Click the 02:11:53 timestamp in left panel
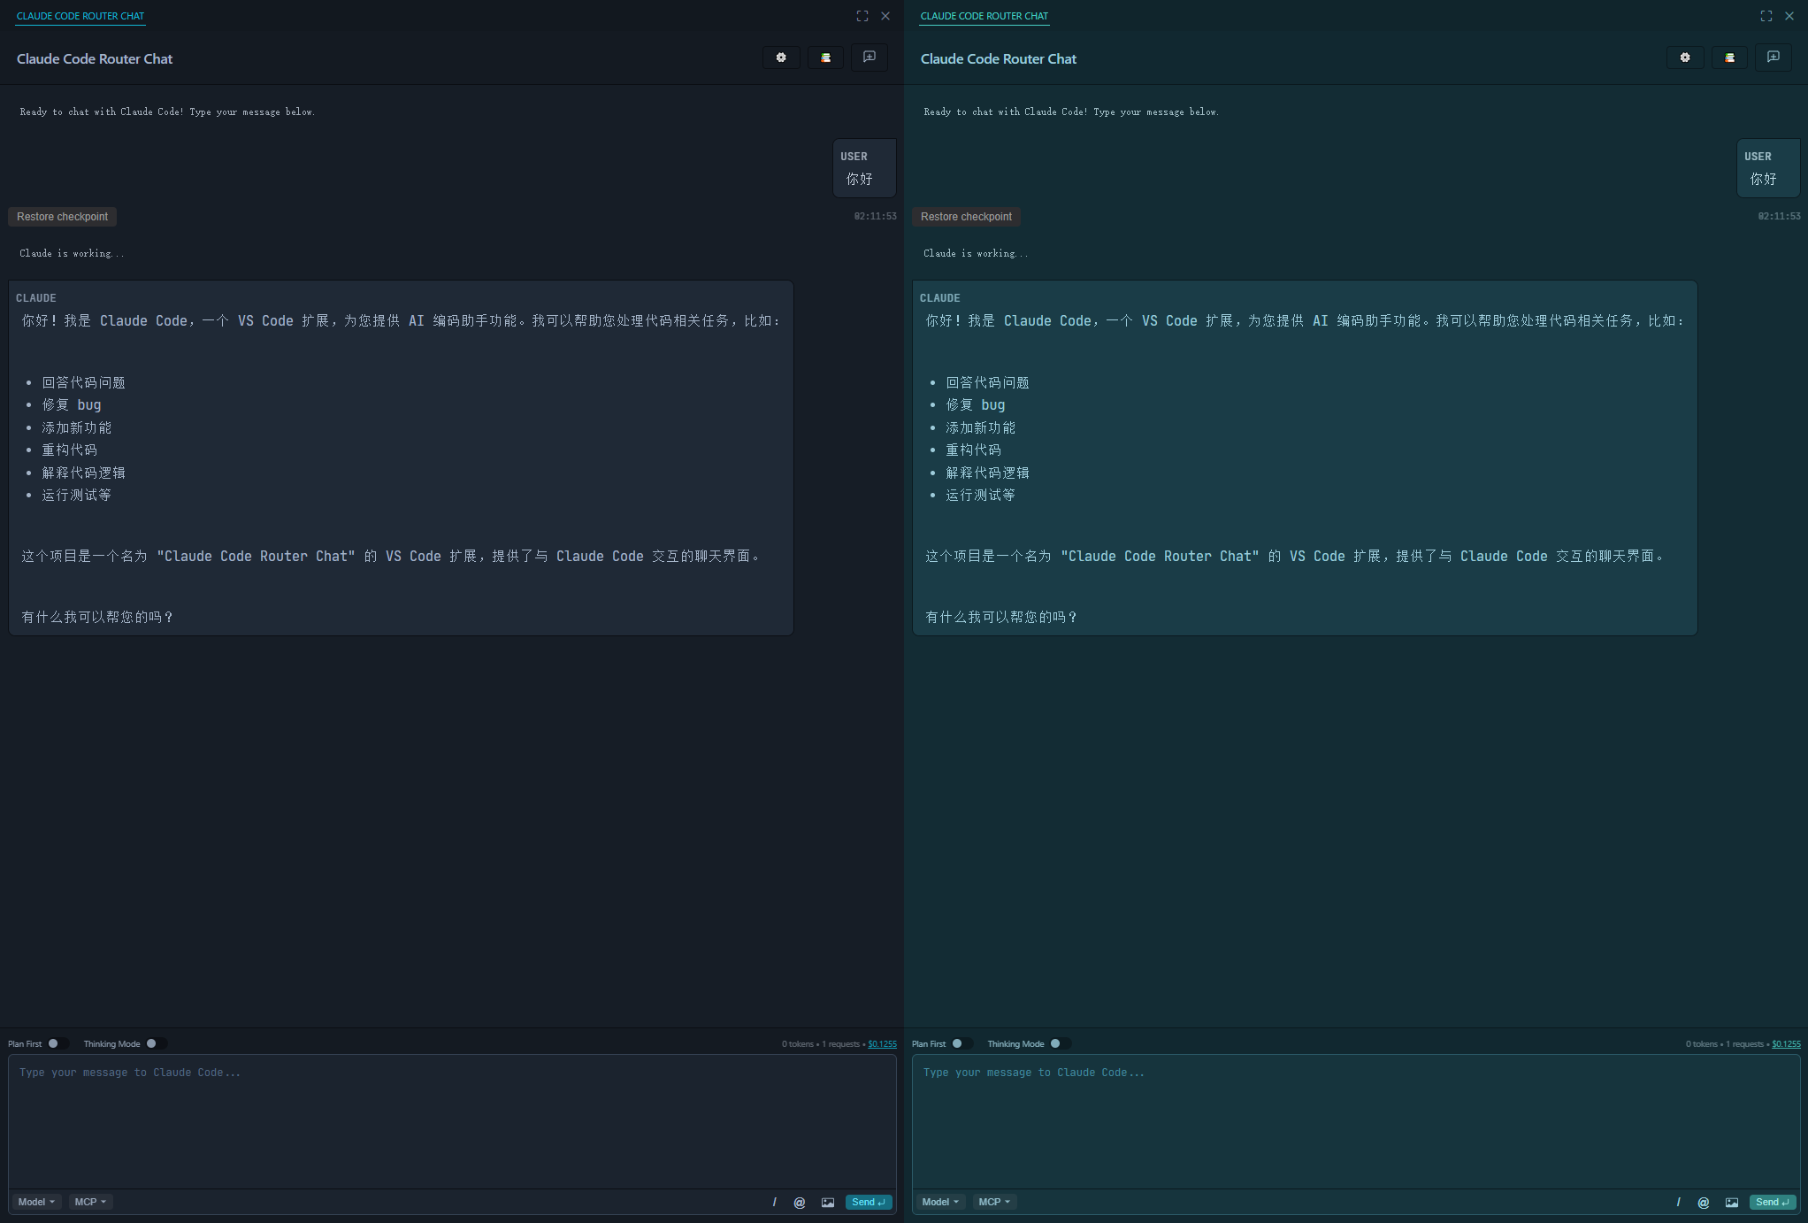The height and width of the screenshot is (1223, 1808). (x=875, y=216)
